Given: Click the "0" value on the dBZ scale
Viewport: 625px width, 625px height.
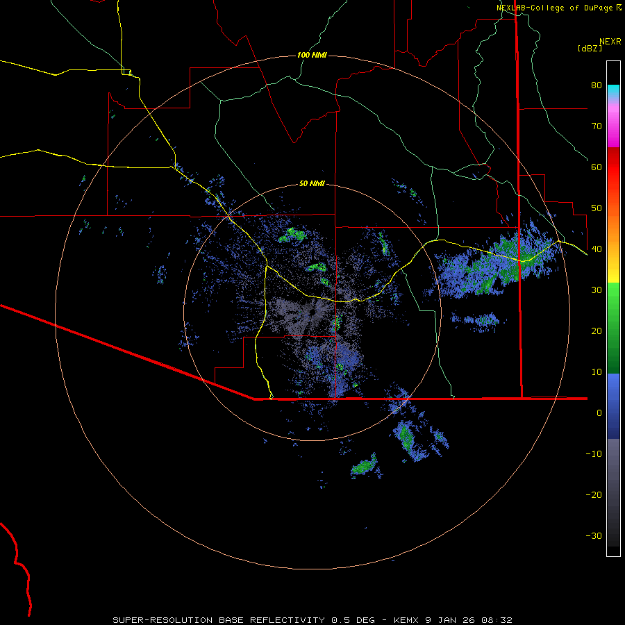Looking at the screenshot, I should (599, 413).
